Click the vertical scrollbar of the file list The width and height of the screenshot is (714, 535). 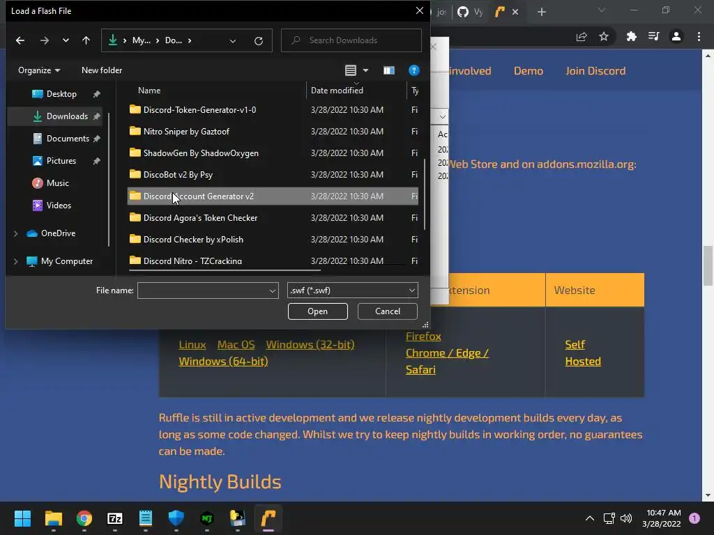pyautogui.click(x=425, y=194)
